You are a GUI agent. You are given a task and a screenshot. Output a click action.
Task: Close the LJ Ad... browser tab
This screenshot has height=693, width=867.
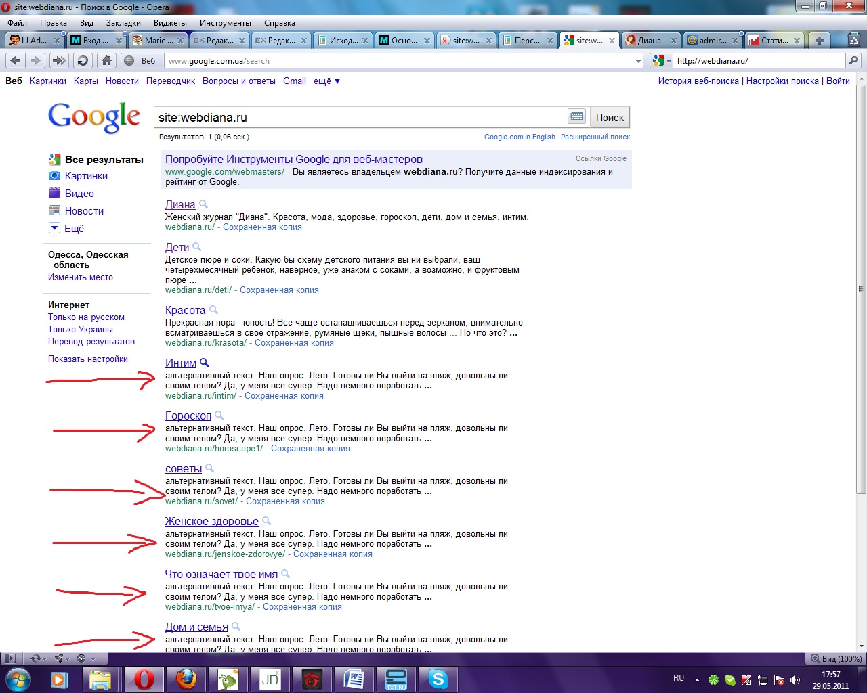[x=57, y=41]
